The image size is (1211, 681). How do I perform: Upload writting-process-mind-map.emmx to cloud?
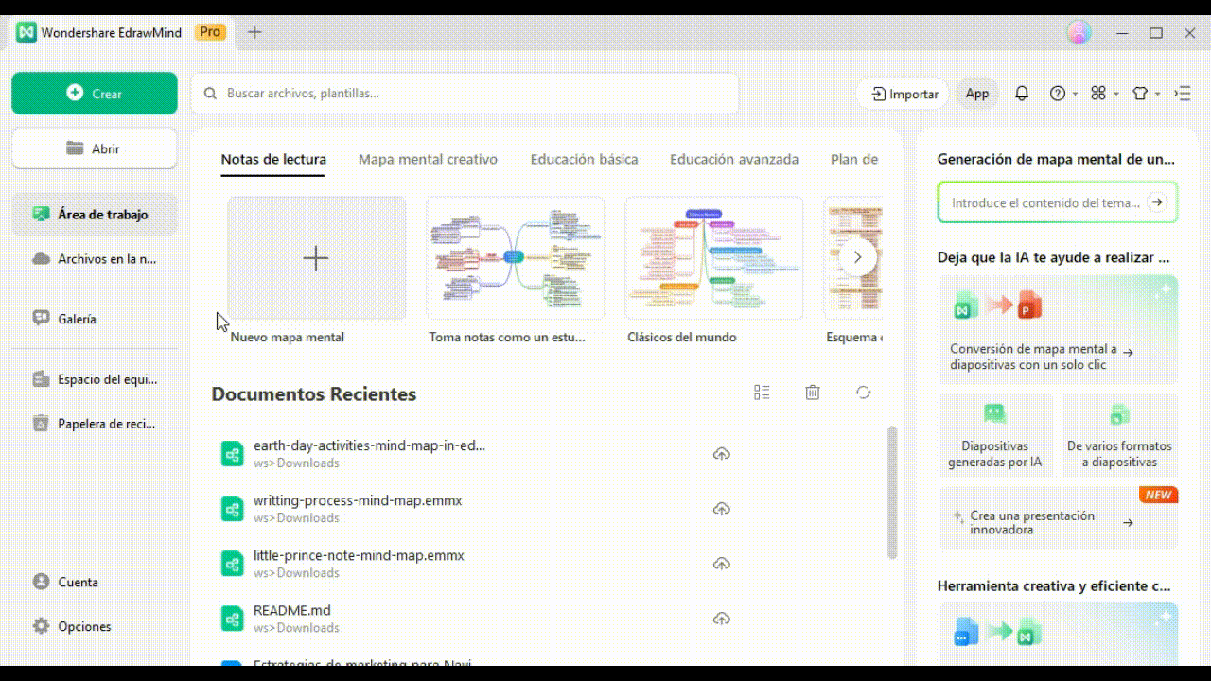pos(721,509)
